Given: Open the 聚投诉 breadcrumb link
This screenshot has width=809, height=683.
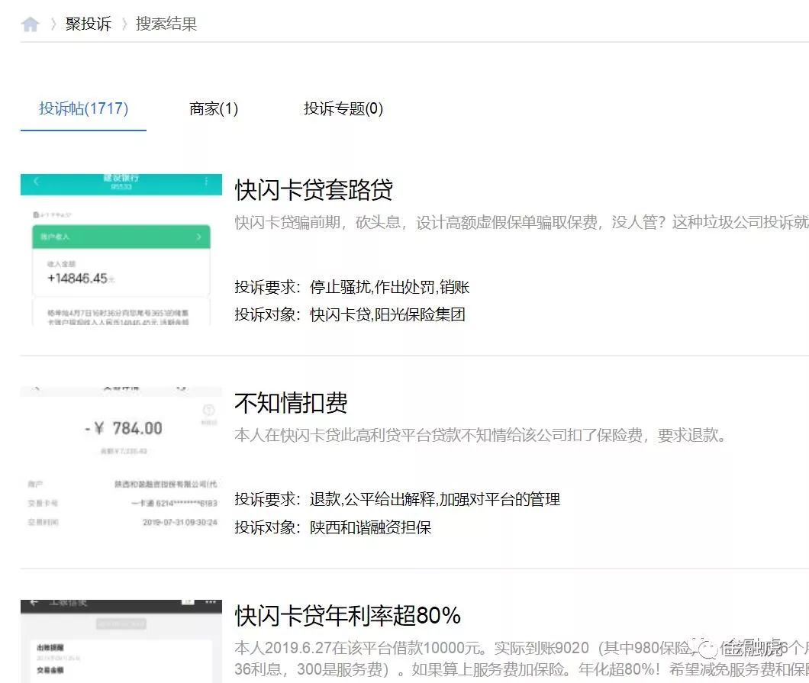Looking at the screenshot, I should [89, 24].
